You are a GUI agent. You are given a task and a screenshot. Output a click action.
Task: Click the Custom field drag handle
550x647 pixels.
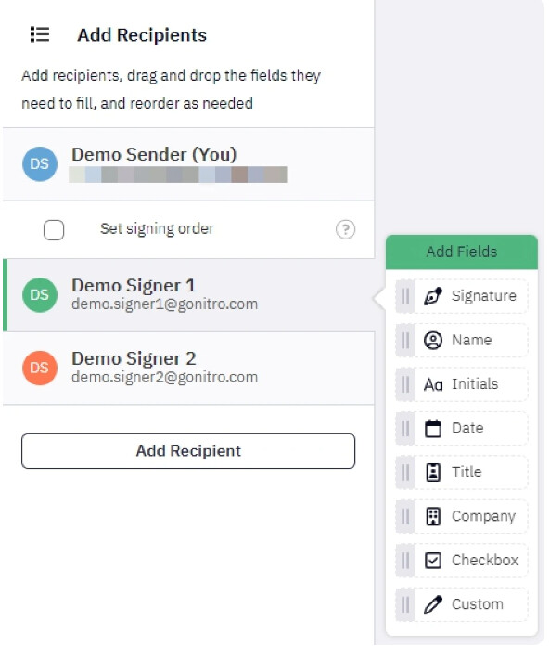[x=405, y=605]
